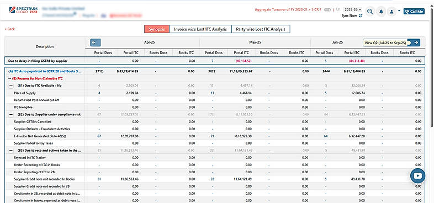434x203 pixels.
Task: Open Apr-25 Supplier Credit note count 61
Action: 99,179
